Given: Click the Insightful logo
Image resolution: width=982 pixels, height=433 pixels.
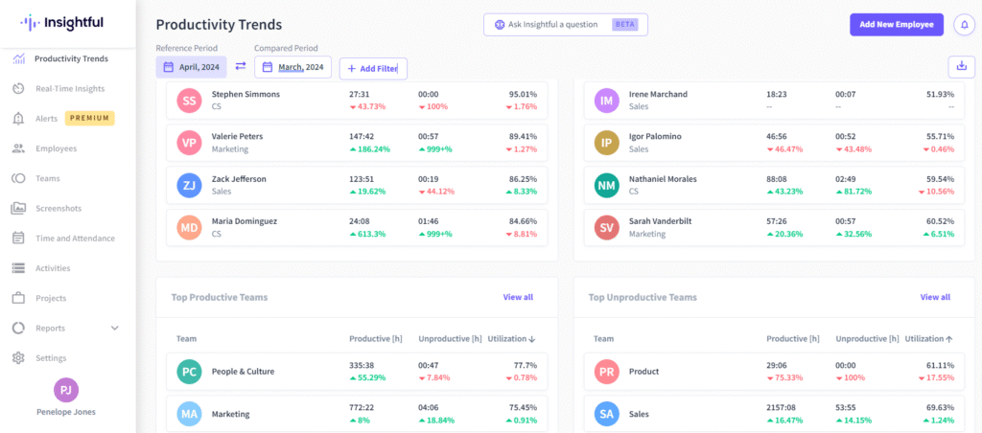Looking at the screenshot, I should click(62, 23).
